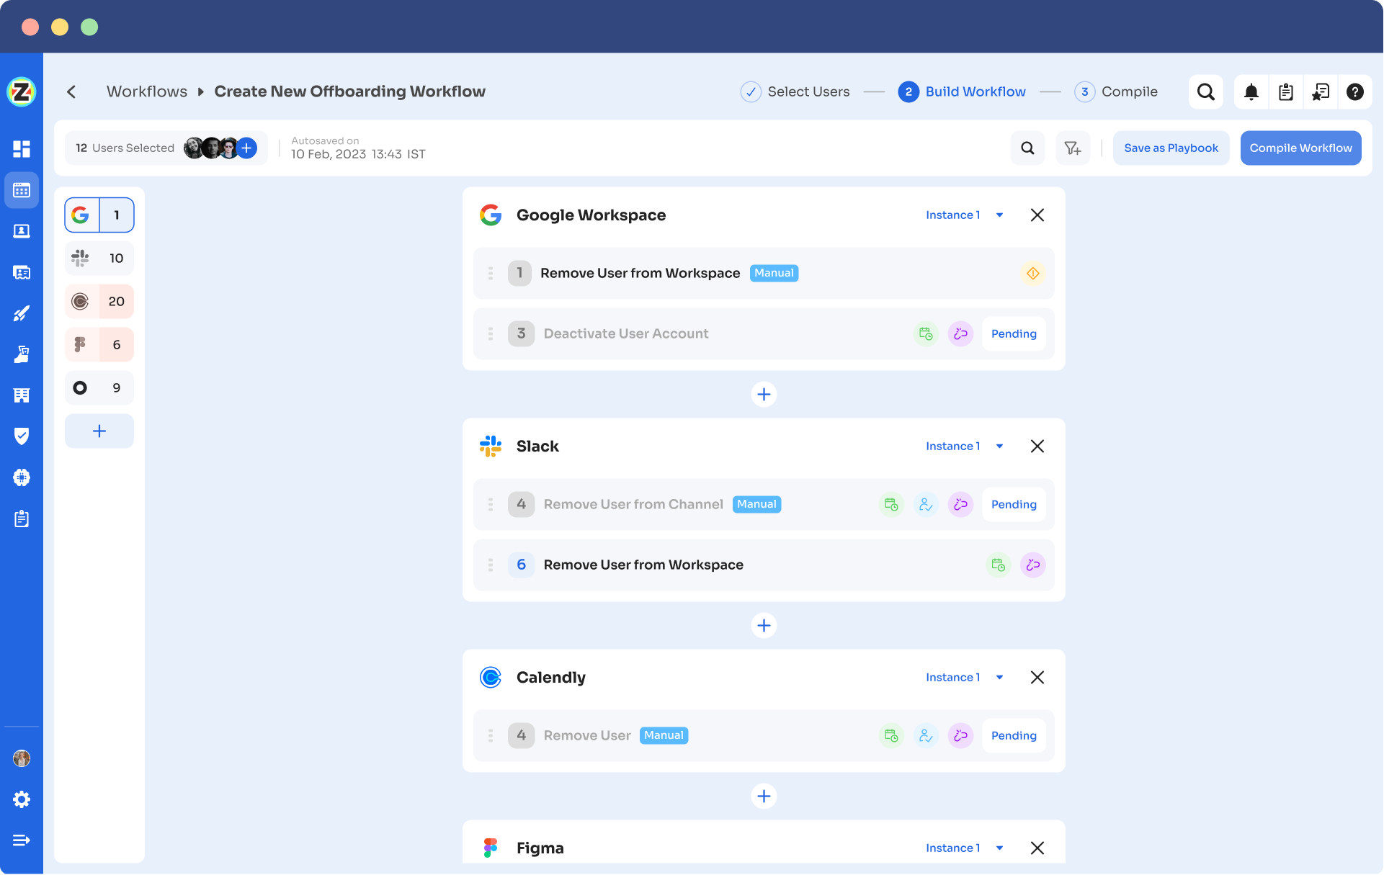Screen dimensions: 1384x875
Task: Click plus button between Slack and Calendly
Action: [x=764, y=625]
